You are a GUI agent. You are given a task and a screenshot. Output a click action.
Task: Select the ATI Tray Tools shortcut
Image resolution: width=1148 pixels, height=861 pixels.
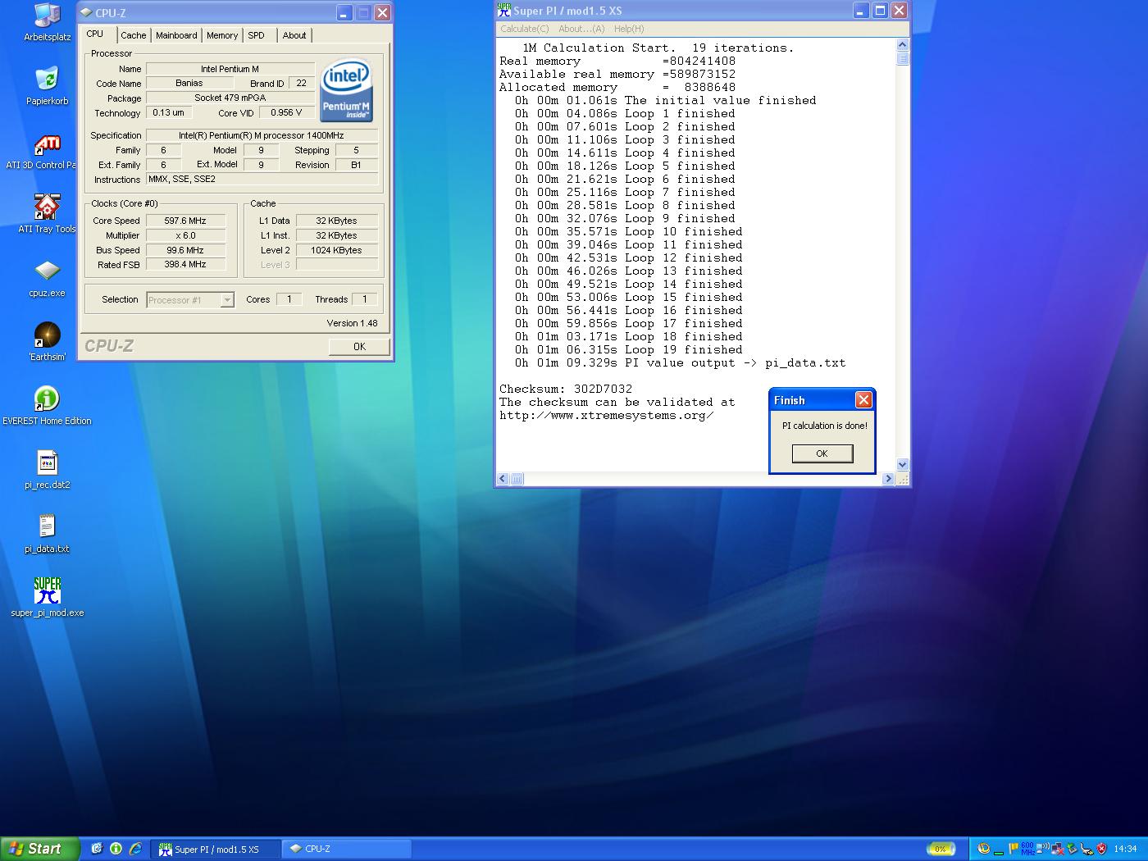[x=47, y=208]
